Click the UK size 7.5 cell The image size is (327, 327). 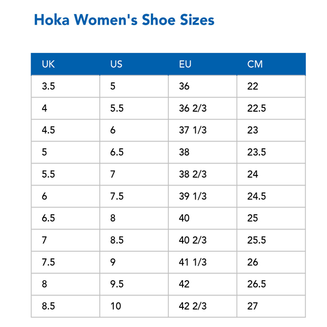pos(65,262)
